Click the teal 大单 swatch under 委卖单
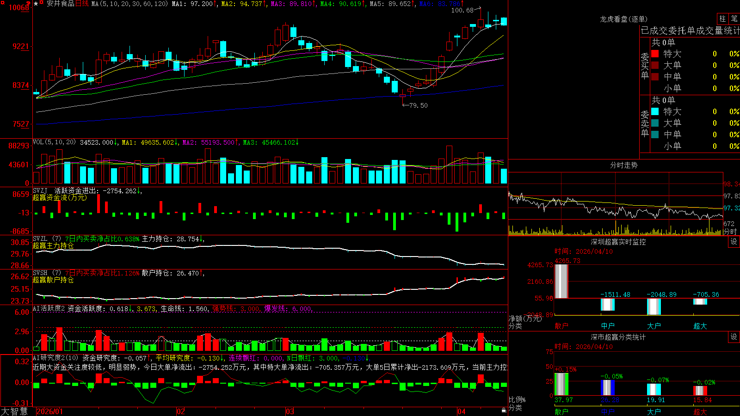 point(655,123)
